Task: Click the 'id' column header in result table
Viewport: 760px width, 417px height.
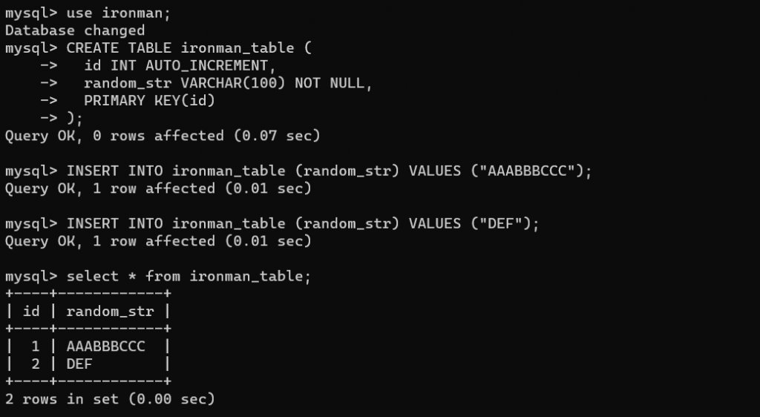Action: click(x=31, y=311)
